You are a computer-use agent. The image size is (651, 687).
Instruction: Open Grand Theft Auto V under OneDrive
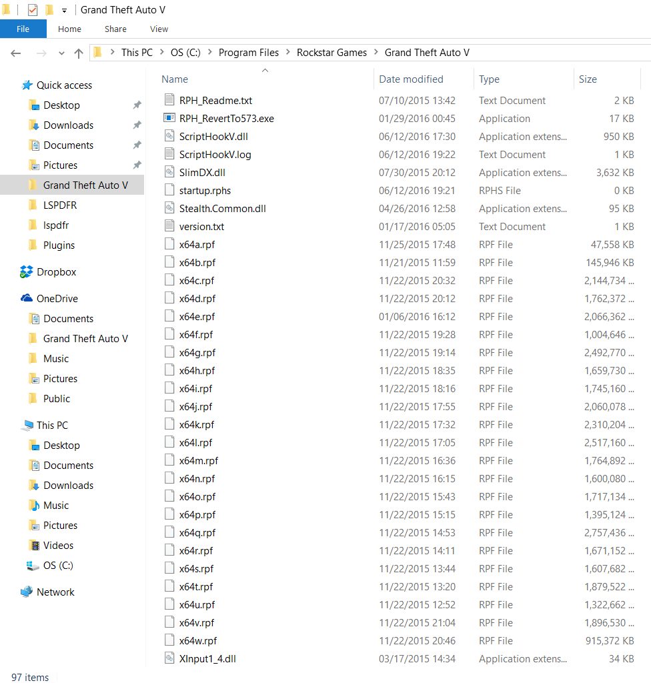(85, 339)
